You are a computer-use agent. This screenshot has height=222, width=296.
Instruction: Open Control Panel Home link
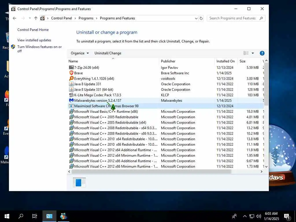click(33, 30)
